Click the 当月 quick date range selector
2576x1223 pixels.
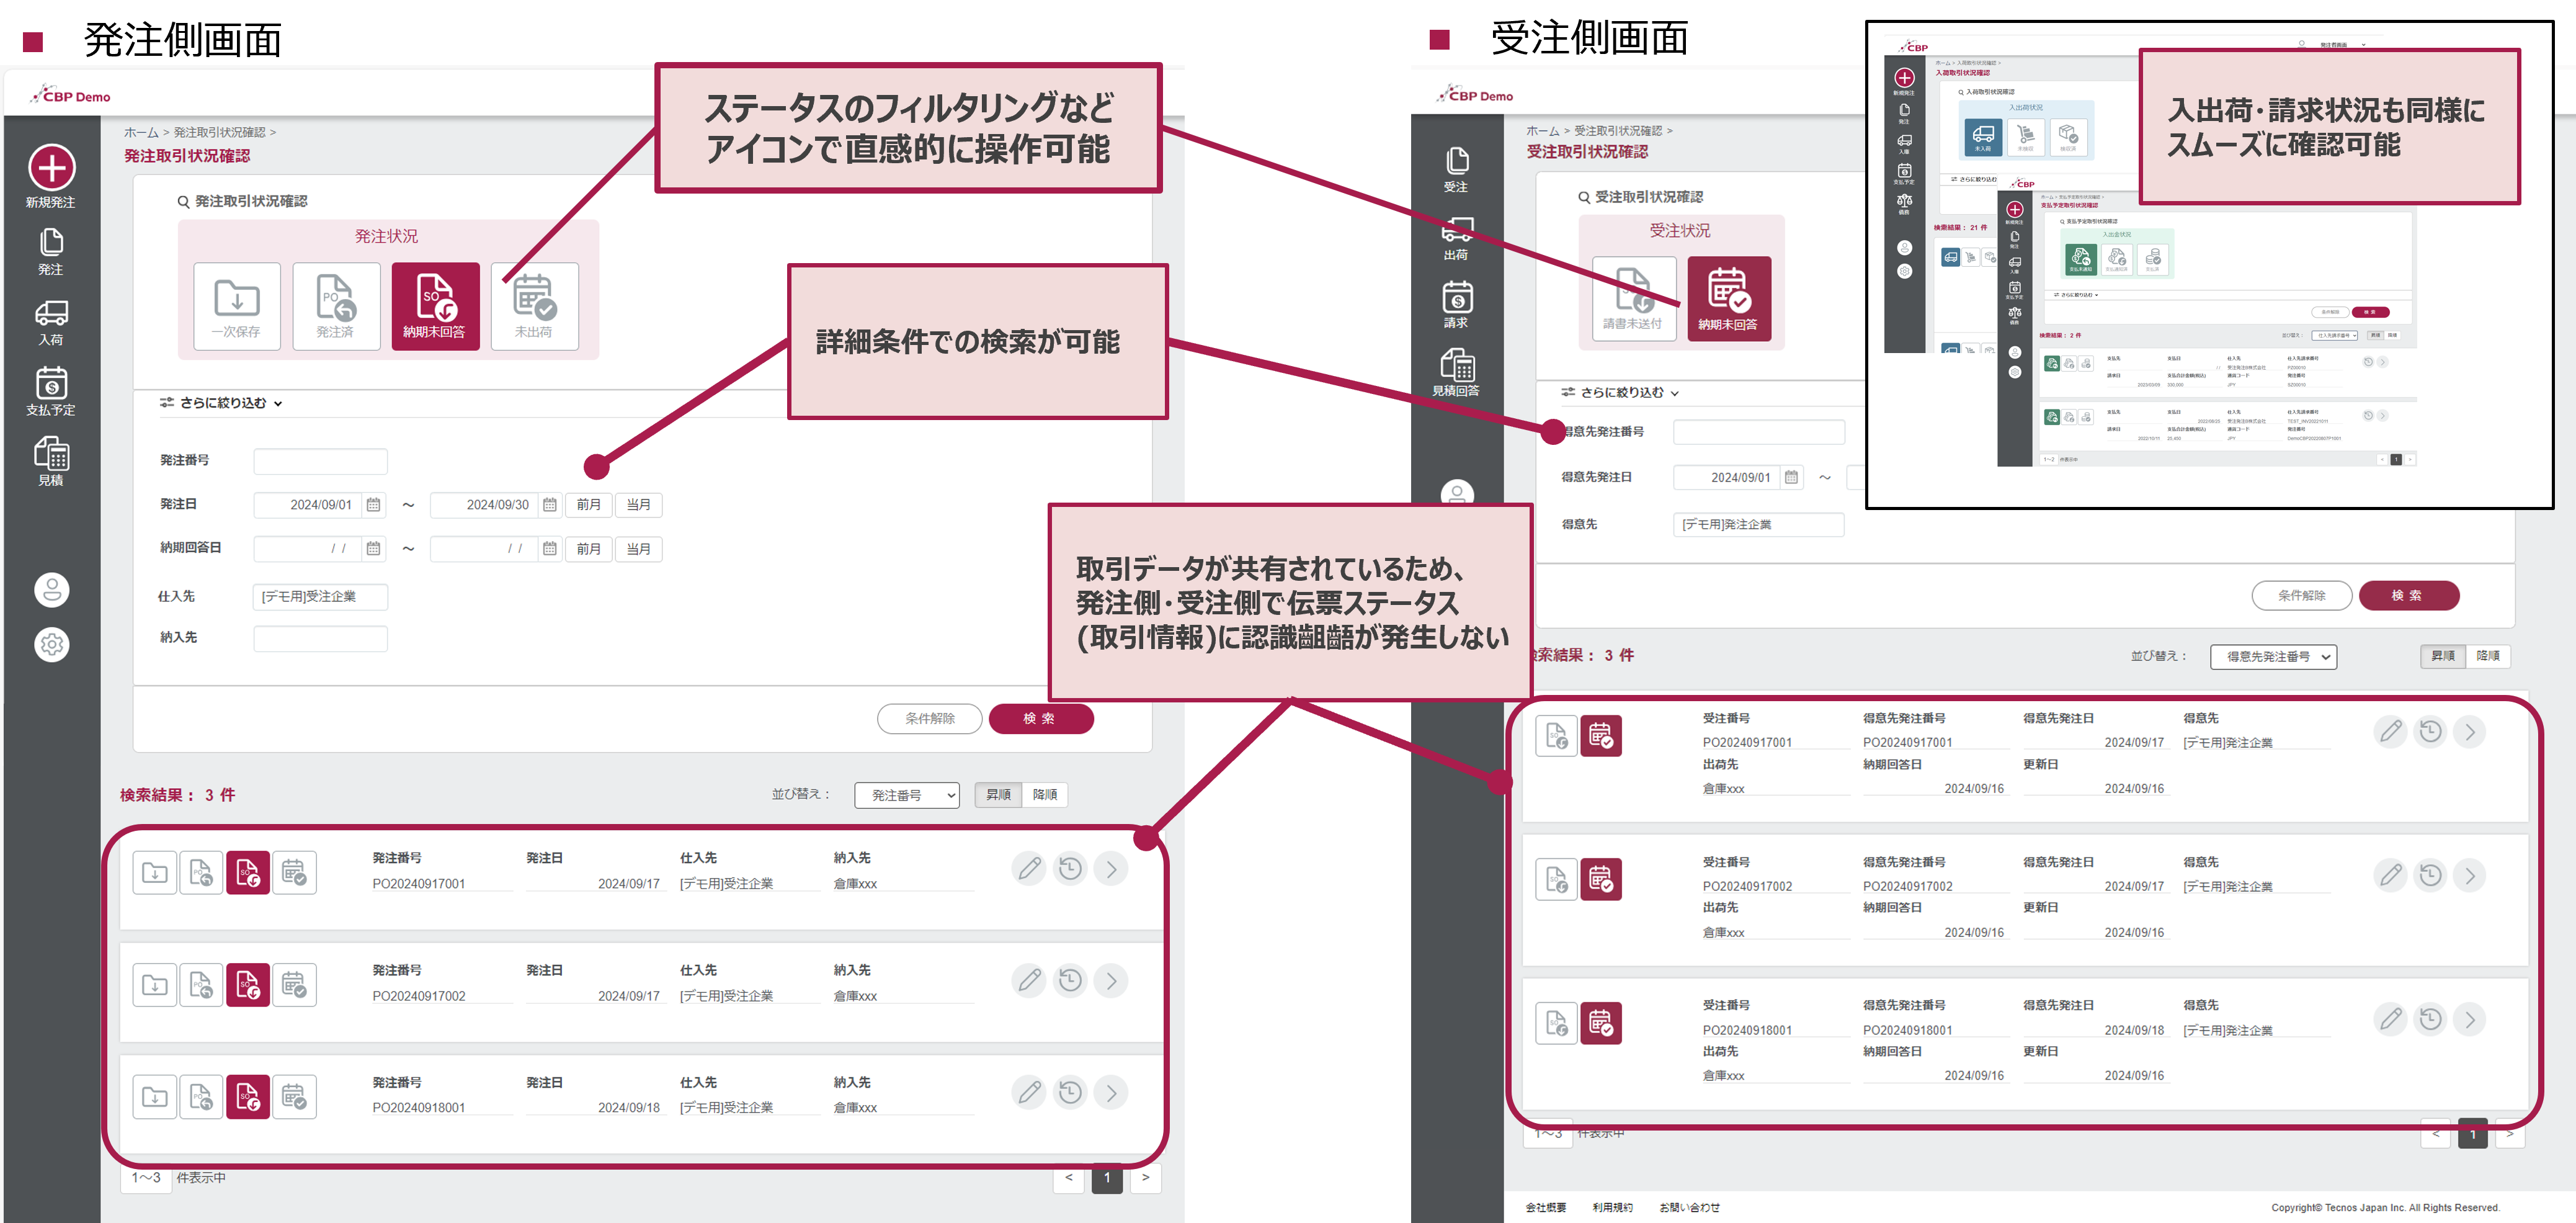639,504
